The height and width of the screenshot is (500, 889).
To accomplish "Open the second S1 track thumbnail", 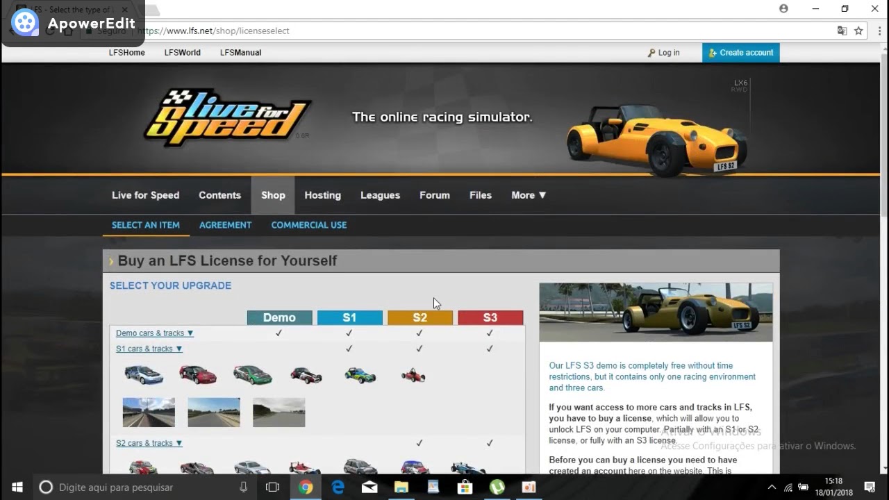I will [214, 412].
